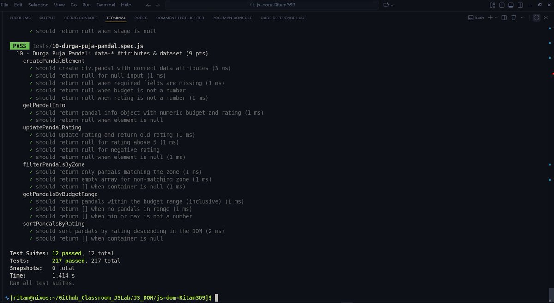
Task: Minimize the application window
Action: 530,5
